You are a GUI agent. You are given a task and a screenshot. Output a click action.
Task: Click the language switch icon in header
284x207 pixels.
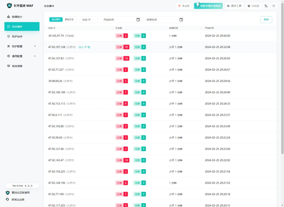click(x=266, y=6)
